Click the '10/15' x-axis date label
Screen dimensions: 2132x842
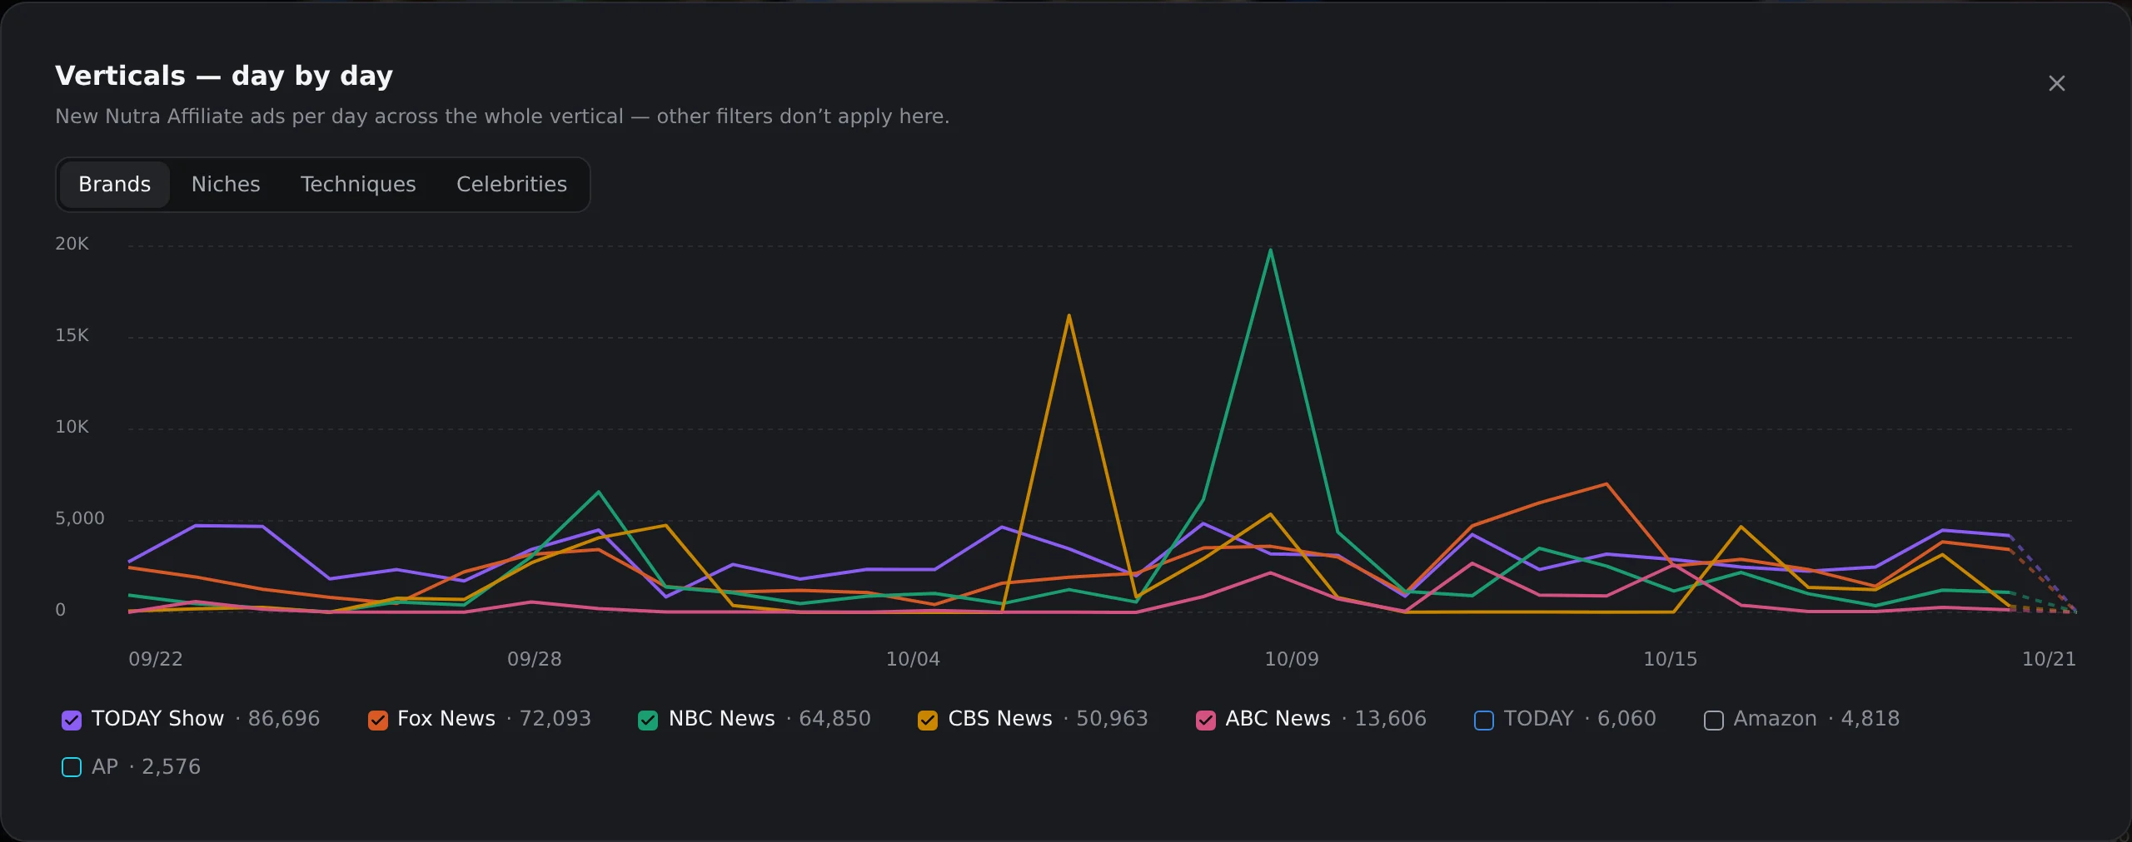pyautogui.click(x=1670, y=659)
